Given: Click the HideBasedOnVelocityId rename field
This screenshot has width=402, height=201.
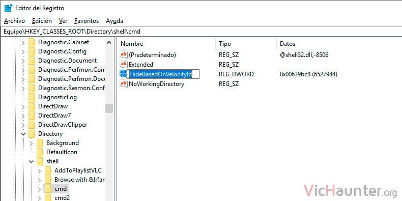Looking at the screenshot, I should (163, 74).
